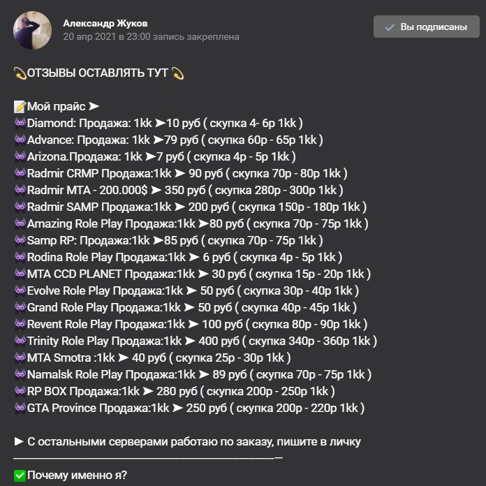Click the alien emoji beside Diamond line
486x486 pixels.
pos(20,124)
